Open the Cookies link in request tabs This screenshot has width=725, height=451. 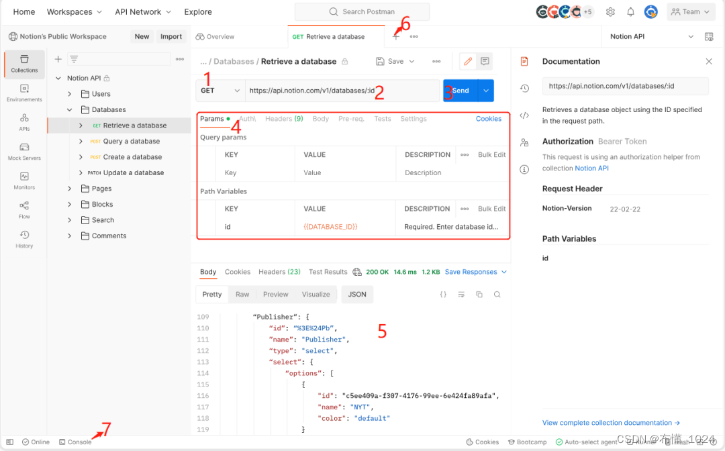click(488, 119)
